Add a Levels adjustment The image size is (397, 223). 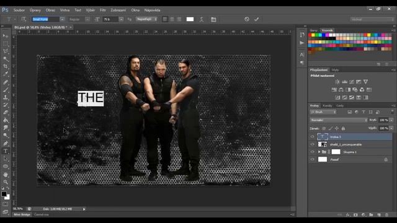344,82
